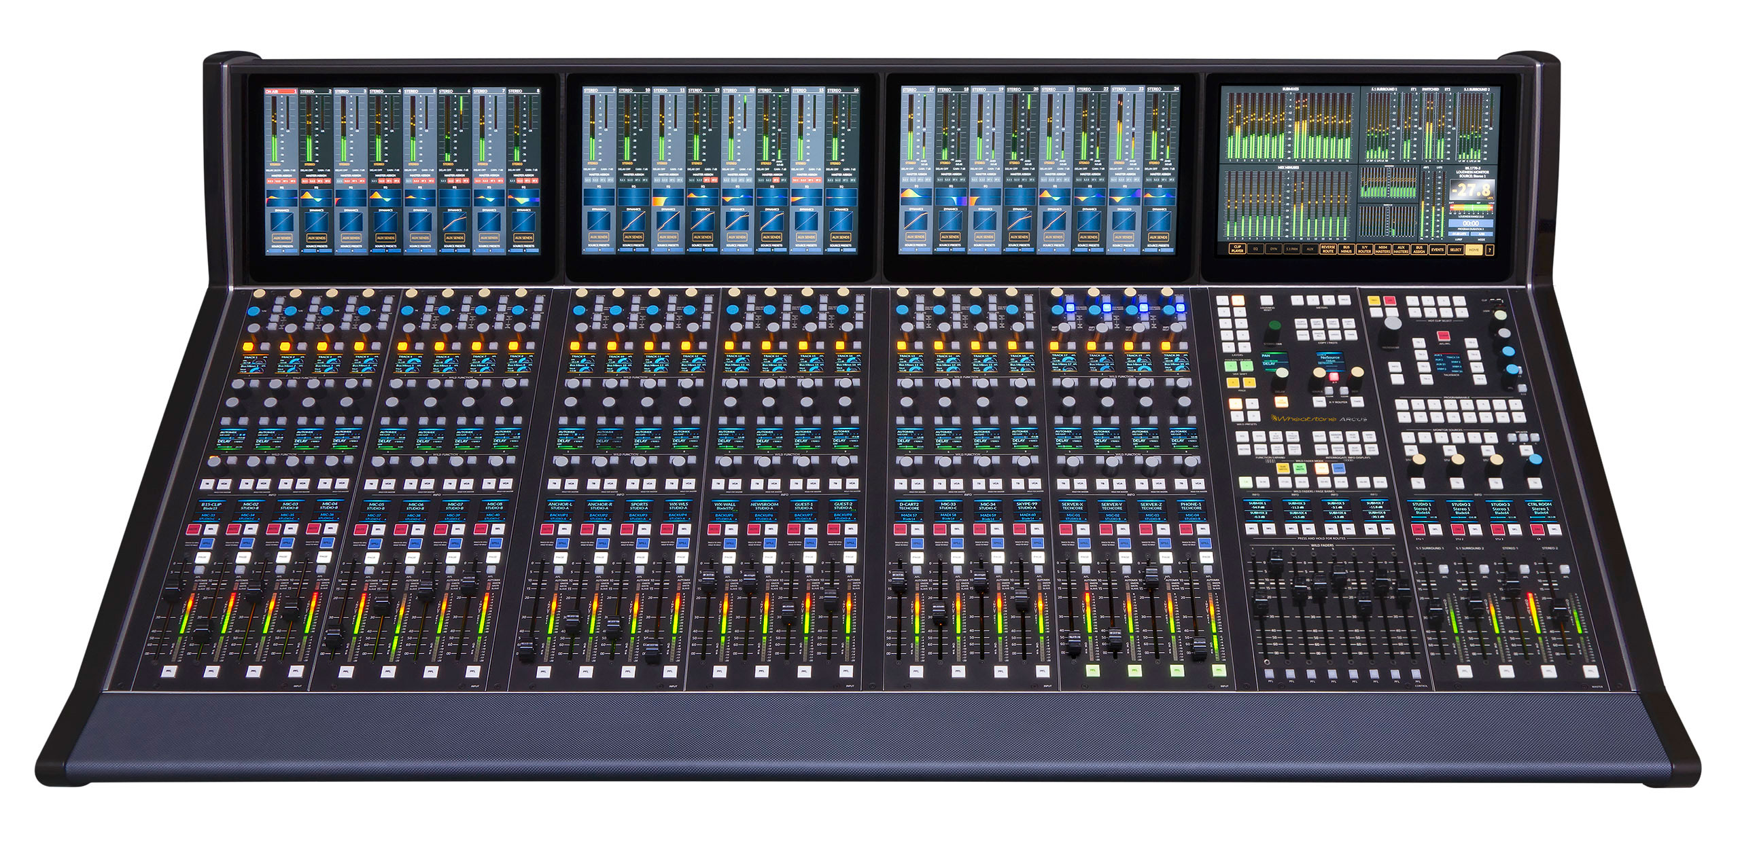Image resolution: width=1740 pixels, height=849 pixels.
Task: Open the X/Y Router screen
Action: point(1365,249)
